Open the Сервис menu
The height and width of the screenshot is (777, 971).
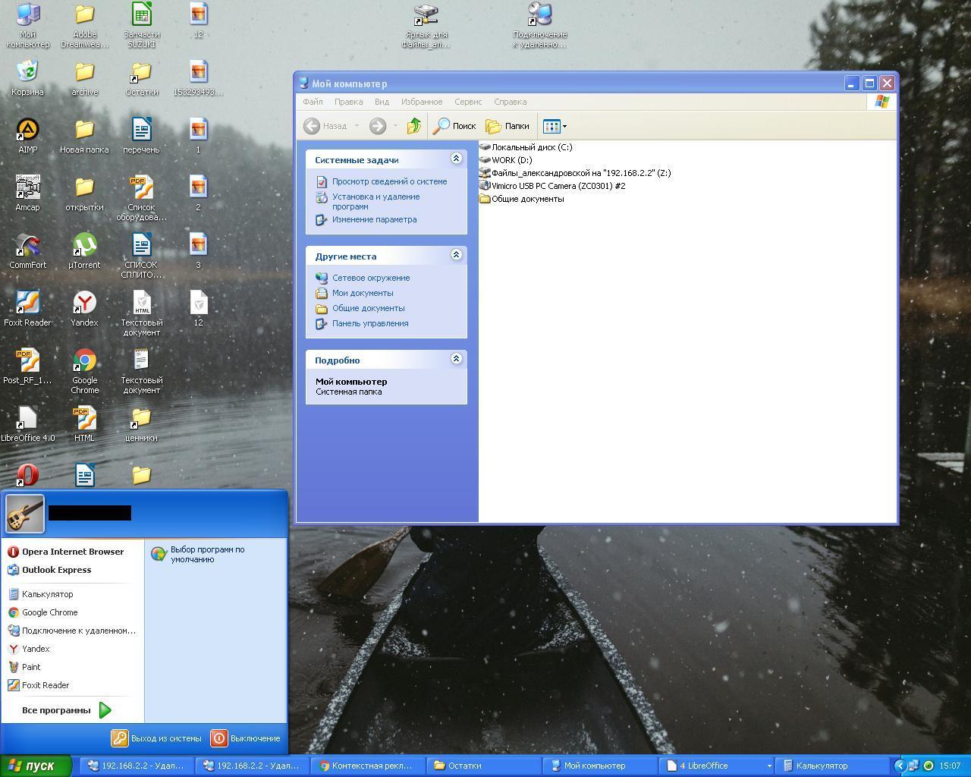click(x=468, y=102)
